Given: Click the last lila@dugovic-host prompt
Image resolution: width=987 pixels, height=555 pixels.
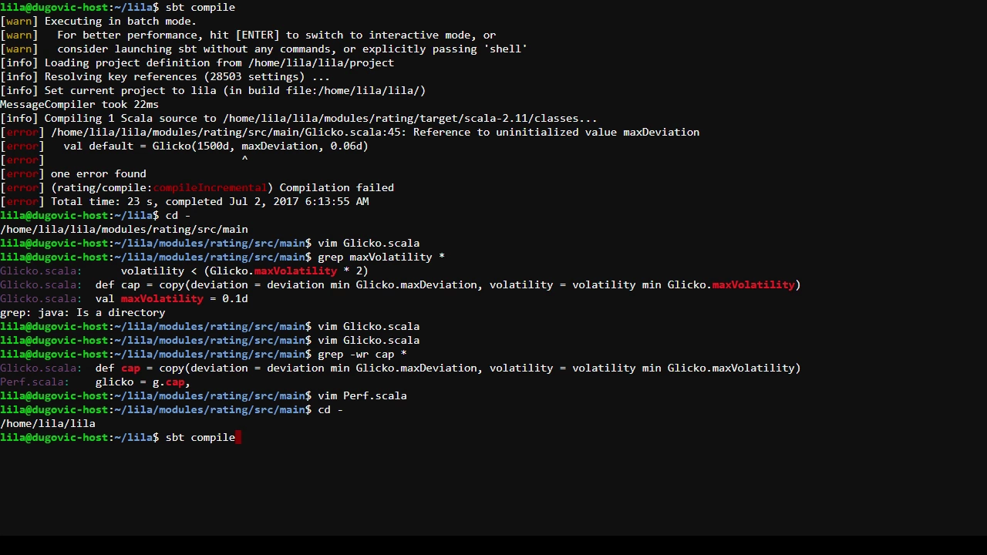Looking at the screenshot, I should coord(79,438).
